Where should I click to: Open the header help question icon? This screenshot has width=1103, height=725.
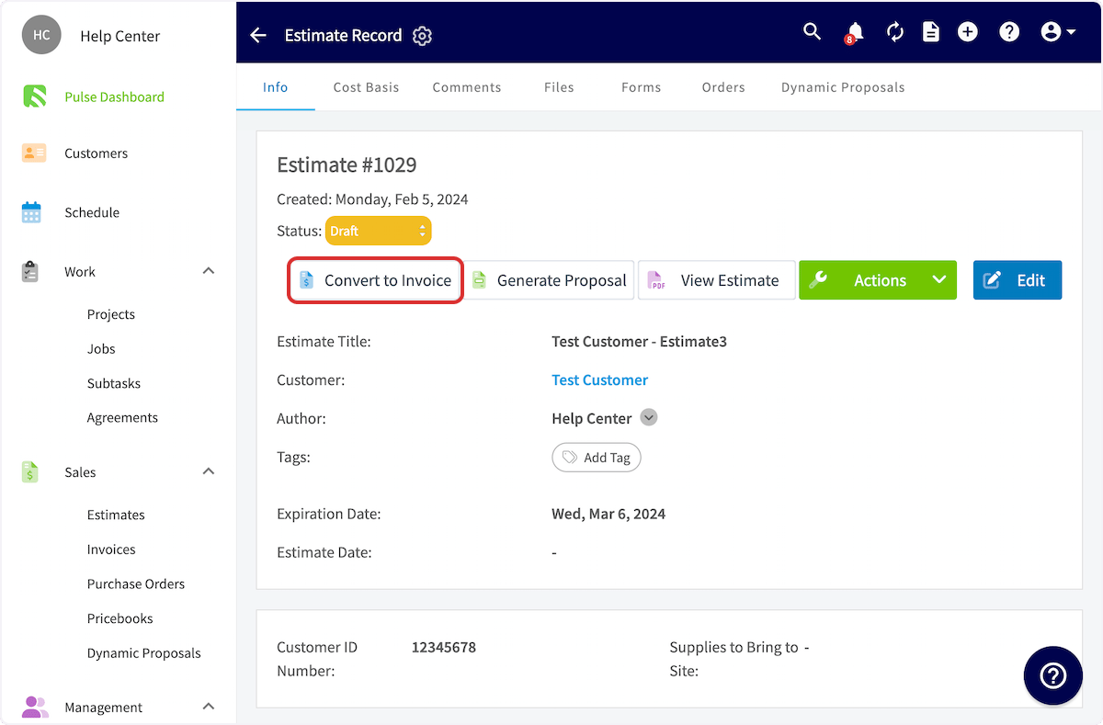[1009, 32]
